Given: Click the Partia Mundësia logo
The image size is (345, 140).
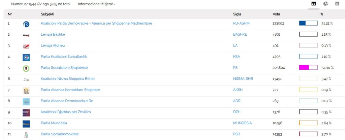Looking at the screenshot, I should click(26, 124).
